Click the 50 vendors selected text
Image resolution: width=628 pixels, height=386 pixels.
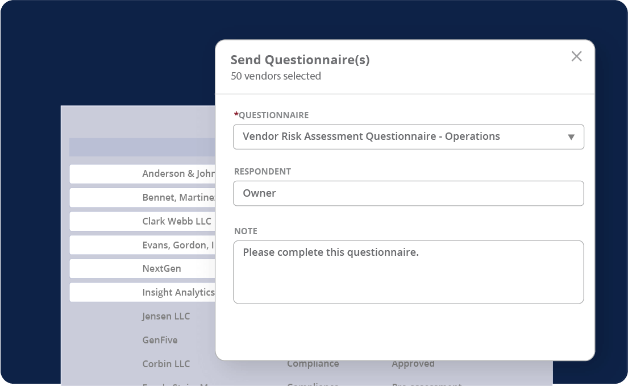pyautogui.click(x=276, y=76)
